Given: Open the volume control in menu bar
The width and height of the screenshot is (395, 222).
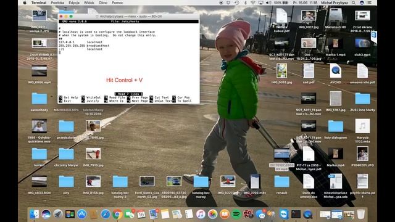Looking at the screenshot, I should pyautogui.click(x=269, y=2).
